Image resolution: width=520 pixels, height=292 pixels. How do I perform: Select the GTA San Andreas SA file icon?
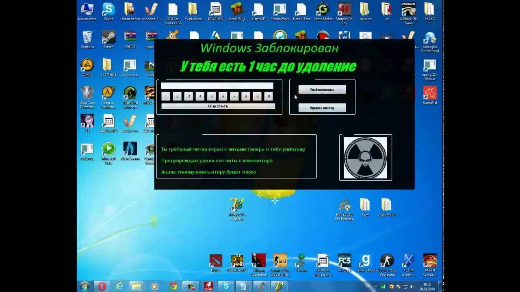tap(173, 14)
